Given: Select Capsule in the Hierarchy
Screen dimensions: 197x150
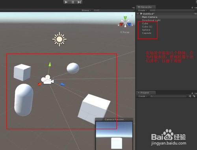Looking at the screenshot, I should pyautogui.click(x=147, y=33).
